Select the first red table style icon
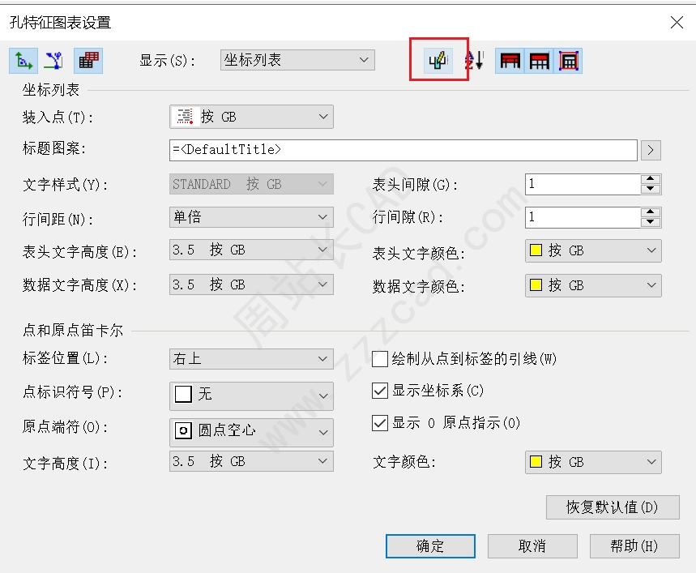The image size is (696, 573). tap(510, 61)
